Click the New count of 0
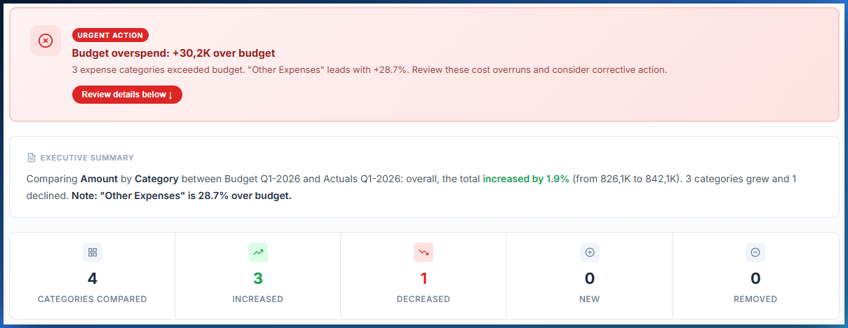Image resolution: width=848 pixels, height=328 pixels. pos(589,278)
